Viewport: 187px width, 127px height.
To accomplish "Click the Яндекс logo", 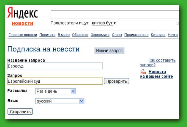I will click(x=23, y=12).
